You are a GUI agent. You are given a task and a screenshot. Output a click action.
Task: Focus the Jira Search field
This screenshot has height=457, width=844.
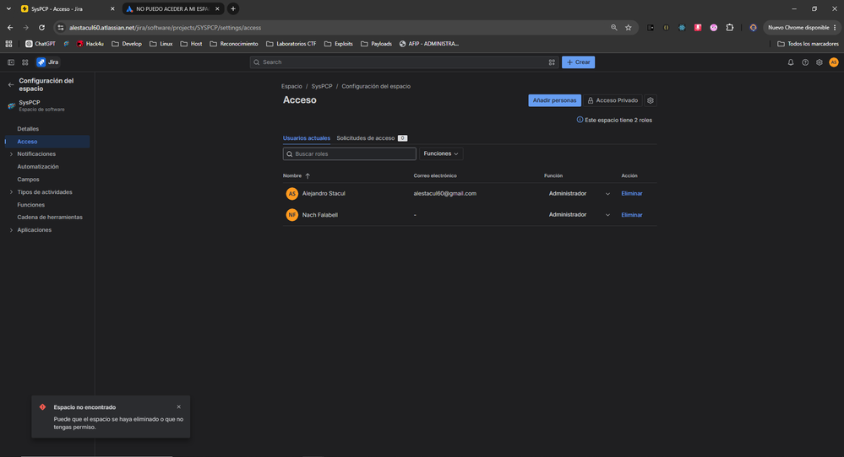404,62
